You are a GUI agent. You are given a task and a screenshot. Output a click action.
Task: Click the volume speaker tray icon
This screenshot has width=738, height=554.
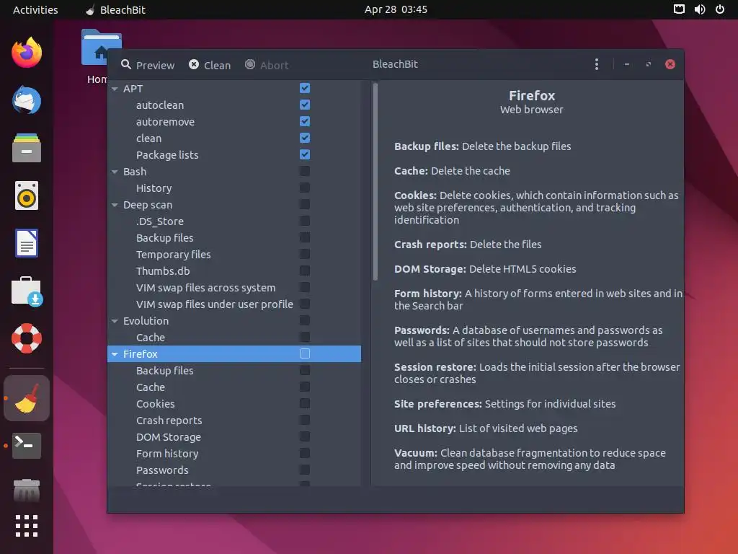(x=699, y=9)
